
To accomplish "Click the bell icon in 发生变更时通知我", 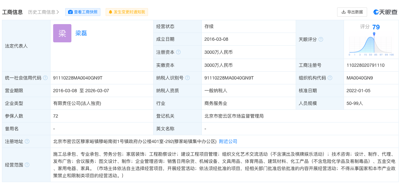I will (111, 12).
